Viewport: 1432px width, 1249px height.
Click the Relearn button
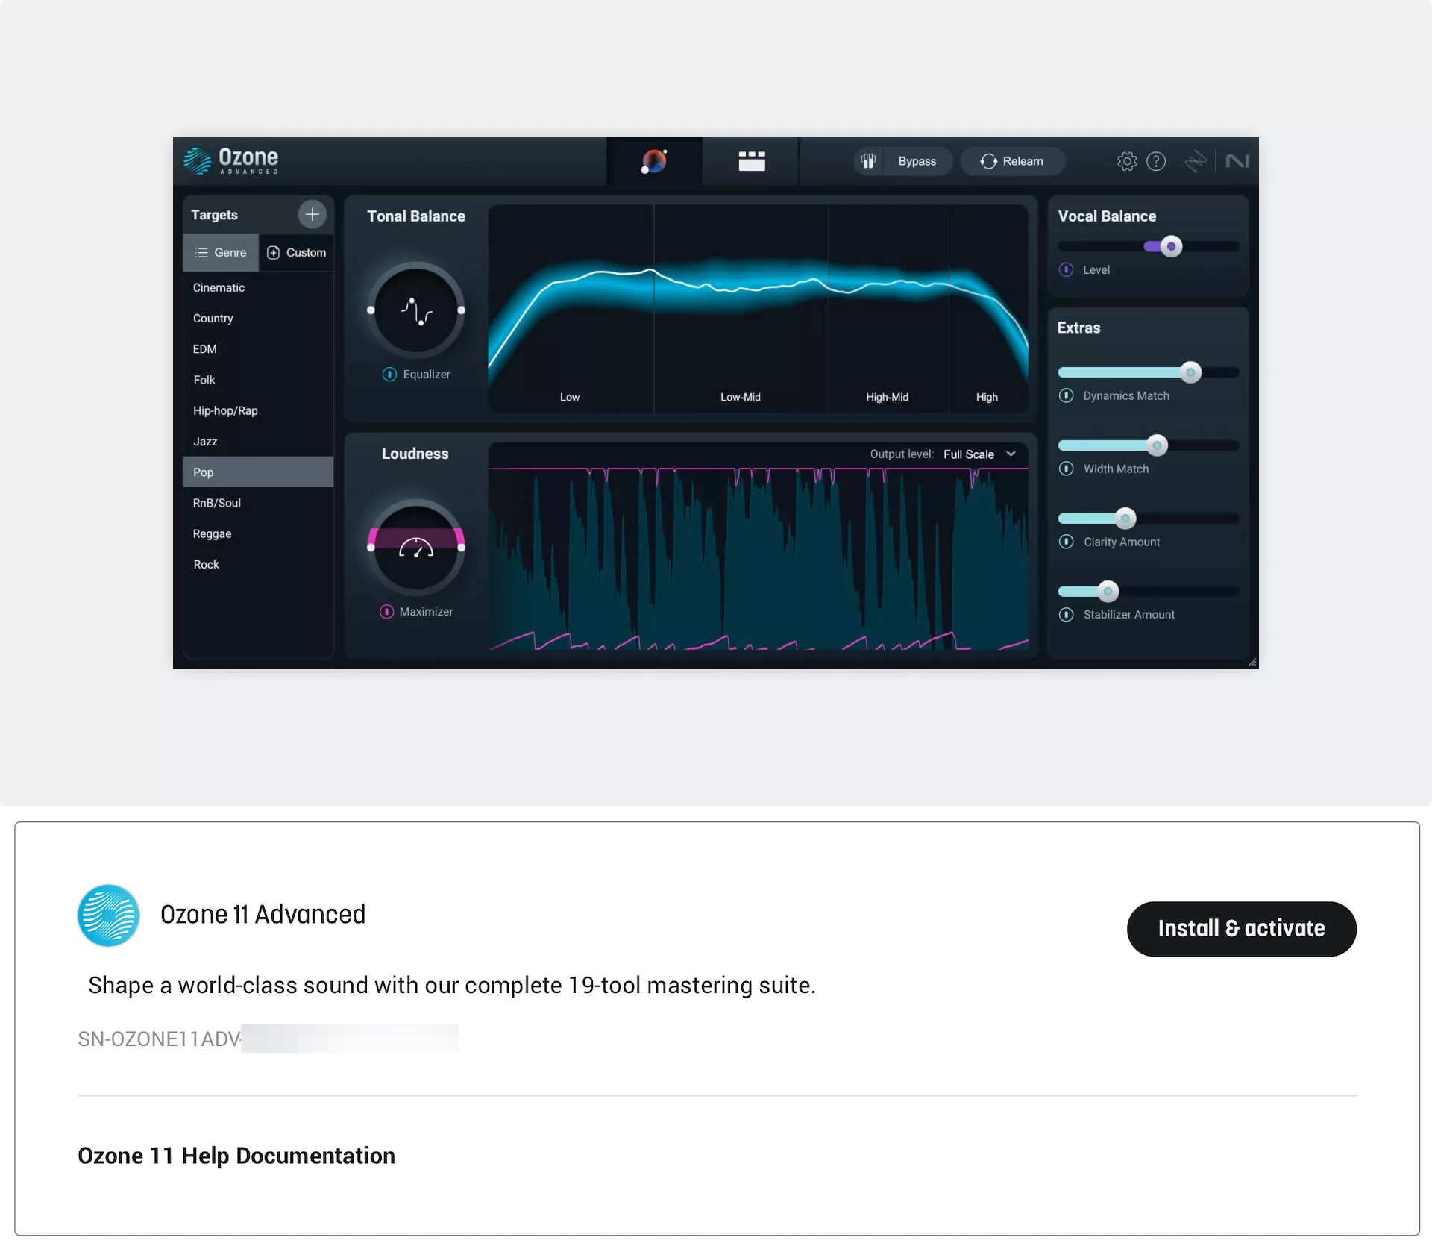tap(1012, 161)
